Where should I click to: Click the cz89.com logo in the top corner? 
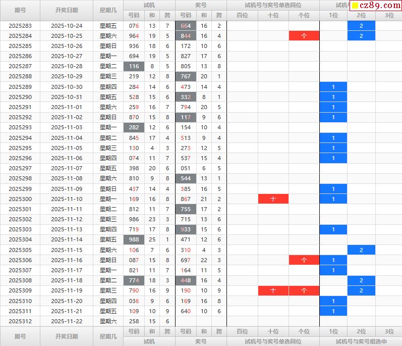pos(375,6)
